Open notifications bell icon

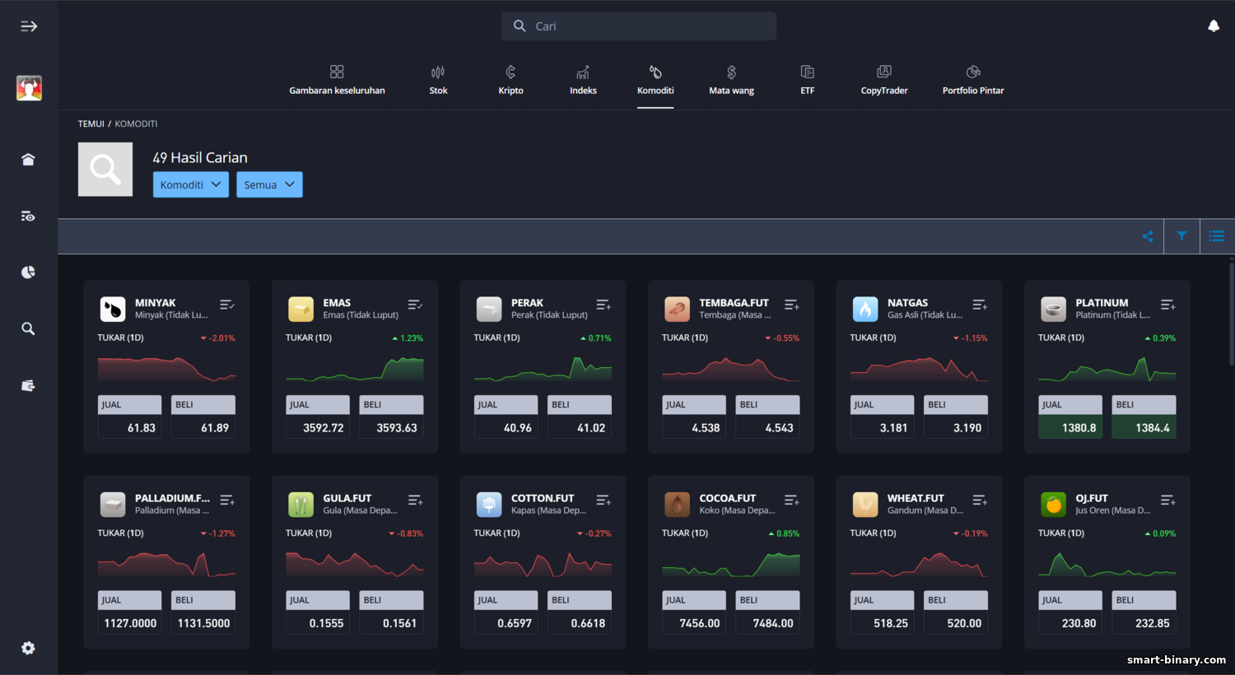(1213, 26)
